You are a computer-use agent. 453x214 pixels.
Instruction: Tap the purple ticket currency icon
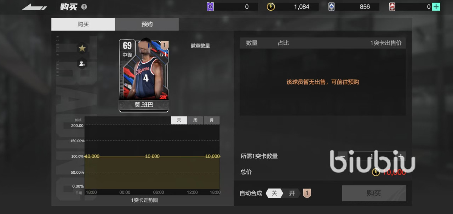(x=210, y=7)
